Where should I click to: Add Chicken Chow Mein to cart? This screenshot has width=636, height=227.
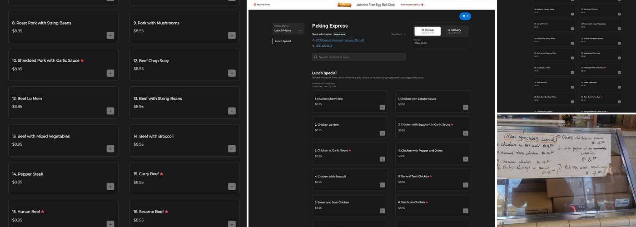point(382,108)
